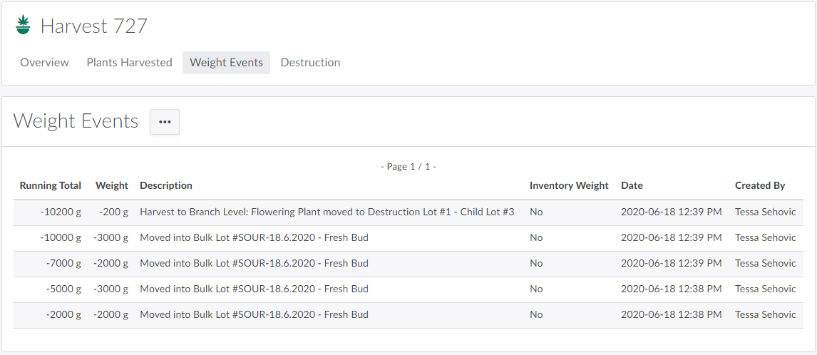Click the Running Total column header

[51, 185]
